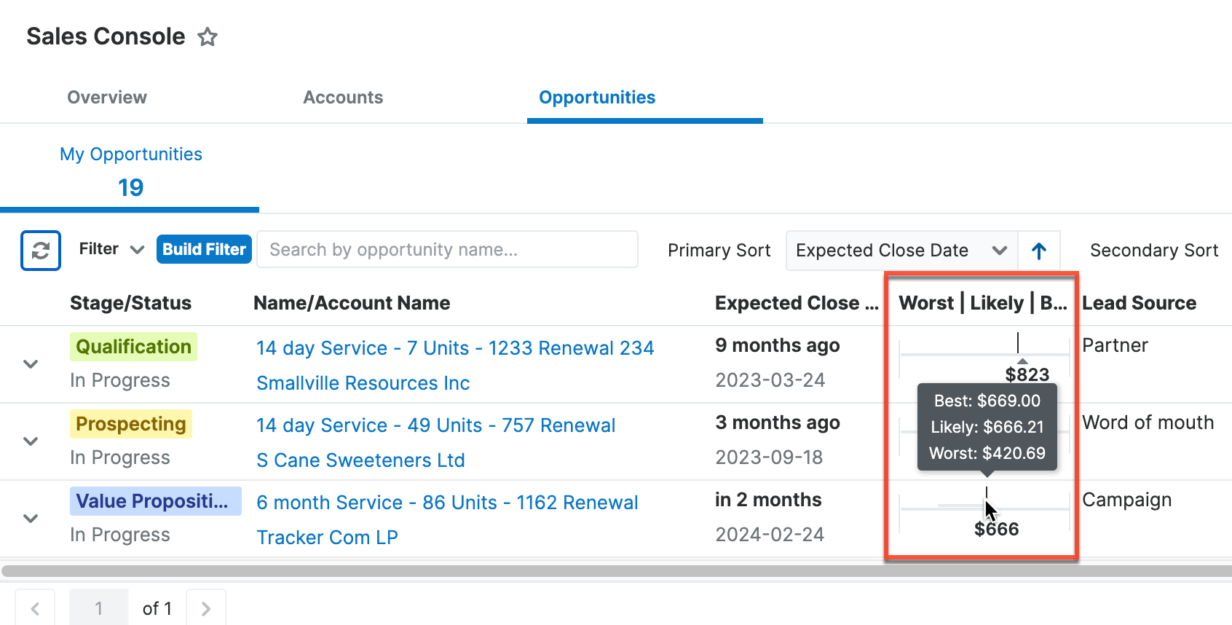Click the Worst Likely Best column header
This screenshot has width=1232, height=625.
983,303
